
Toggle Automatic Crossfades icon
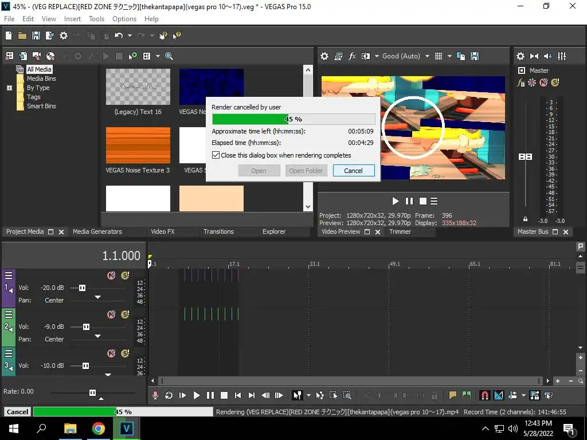point(499,395)
